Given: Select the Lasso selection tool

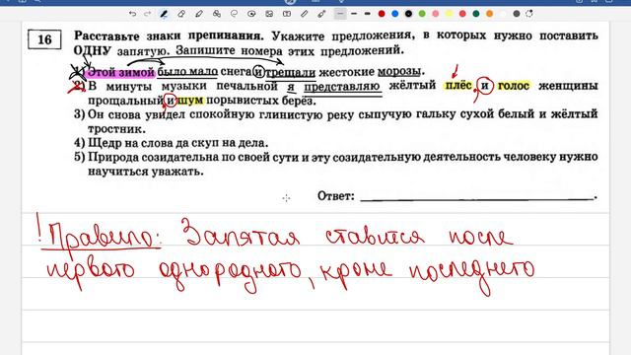Looking at the screenshot, I should (234, 14).
